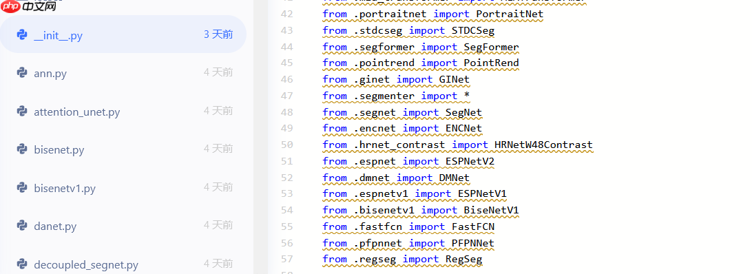Click the RegSeg import on the last line
Screen dimensions: 752x274
[463, 260]
